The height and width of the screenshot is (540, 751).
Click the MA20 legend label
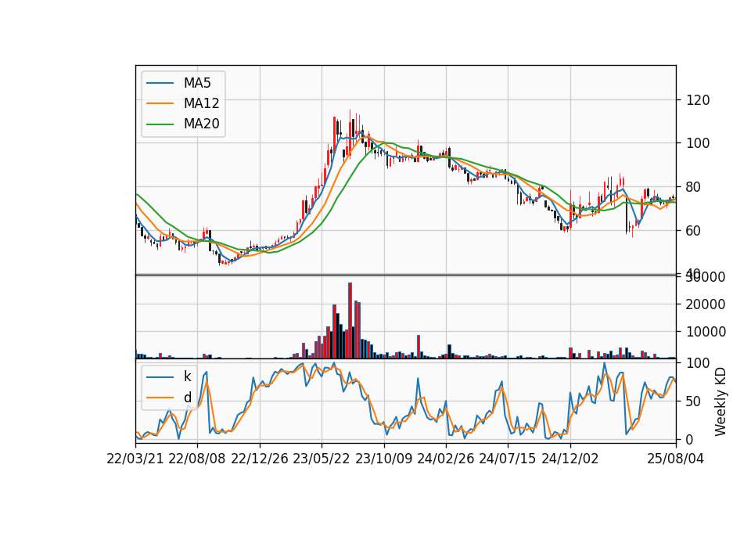click(x=201, y=124)
